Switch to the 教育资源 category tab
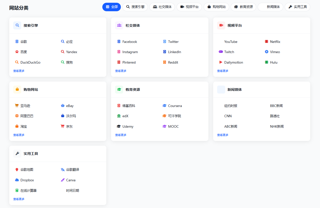320x208 pixels. [243, 7]
